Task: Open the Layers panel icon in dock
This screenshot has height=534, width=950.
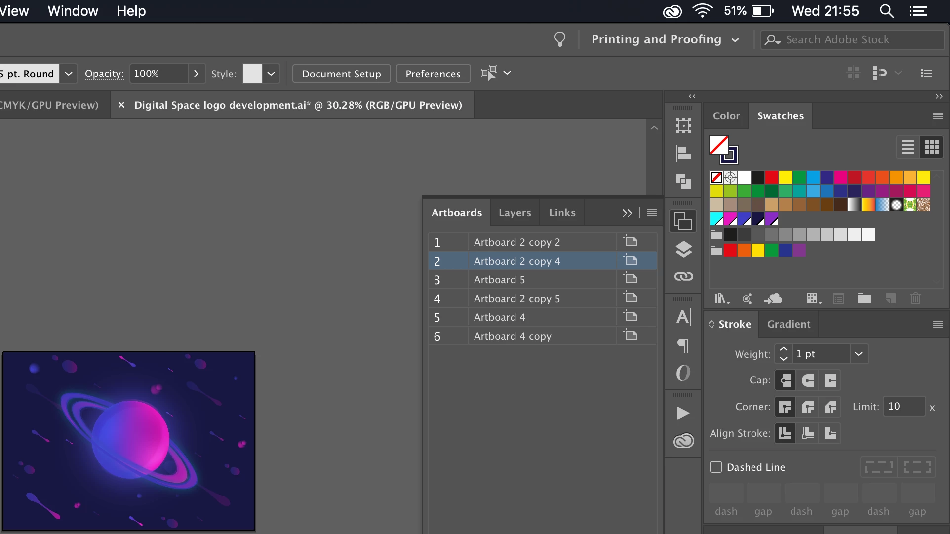Action: (683, 249)
